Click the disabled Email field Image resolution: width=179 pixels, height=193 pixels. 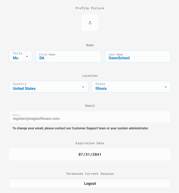point(90,117)
